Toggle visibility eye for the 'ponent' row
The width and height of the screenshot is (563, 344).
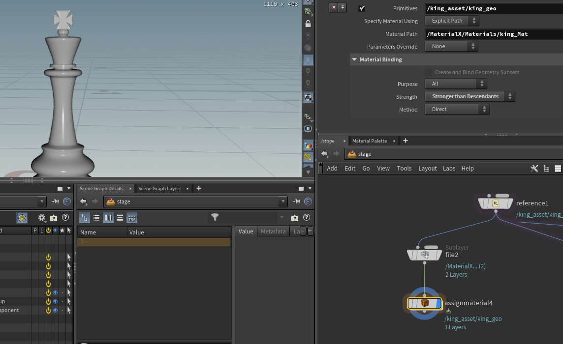[x=55, y=310]
